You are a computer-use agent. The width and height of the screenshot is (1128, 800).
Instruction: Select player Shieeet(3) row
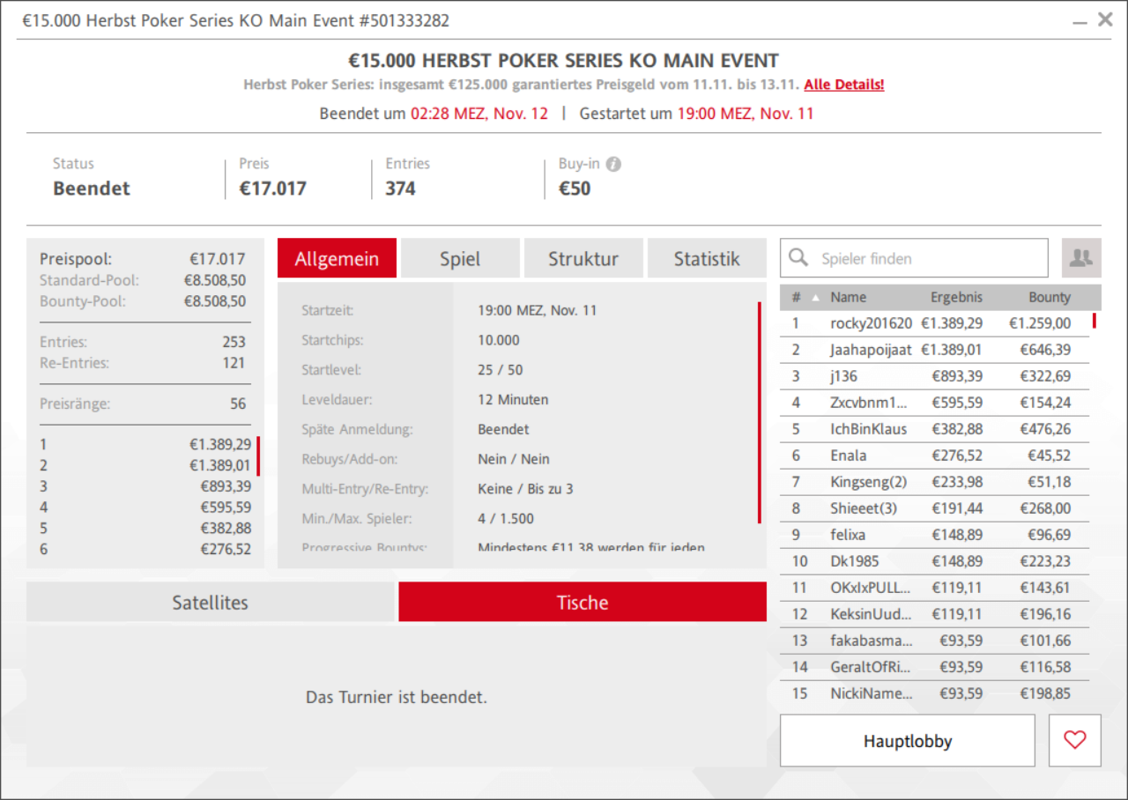coord(934,508)
